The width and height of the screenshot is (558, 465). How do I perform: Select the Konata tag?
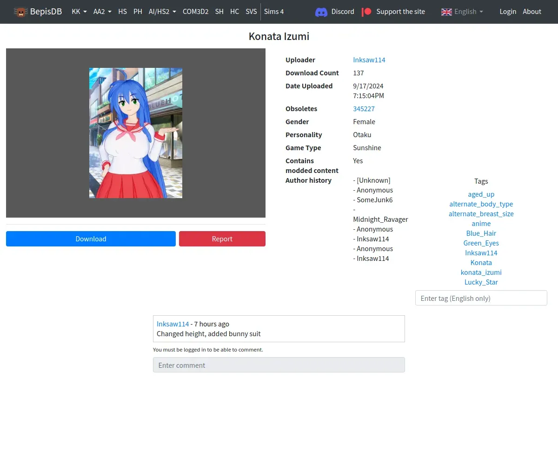(x=481, y=263)
